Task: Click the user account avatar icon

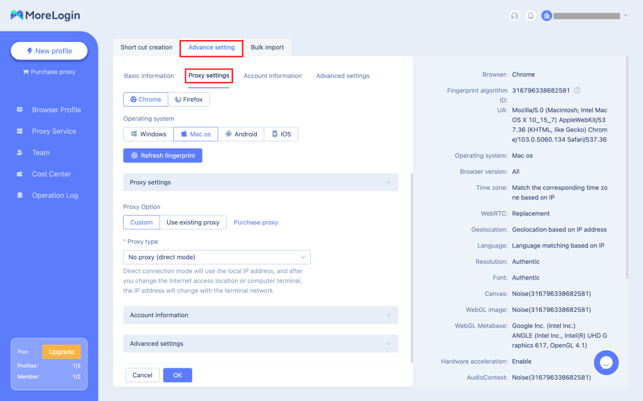Action: (547, 16)
